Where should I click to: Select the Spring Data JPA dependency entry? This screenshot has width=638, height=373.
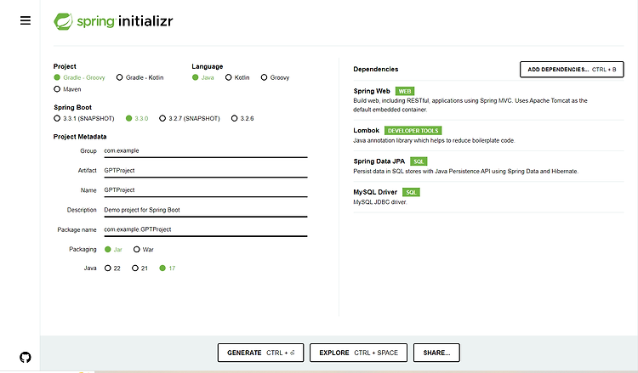(488, 167)
